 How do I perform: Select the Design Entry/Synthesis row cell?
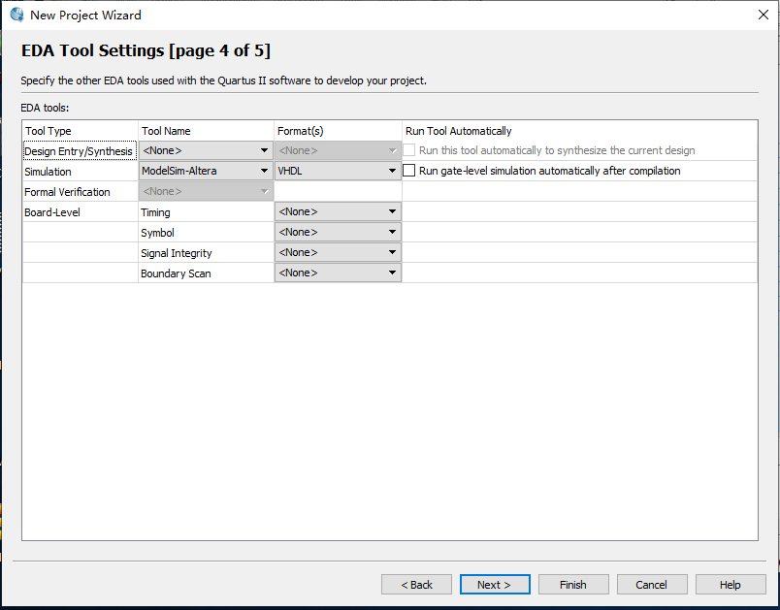click(80, 151)
